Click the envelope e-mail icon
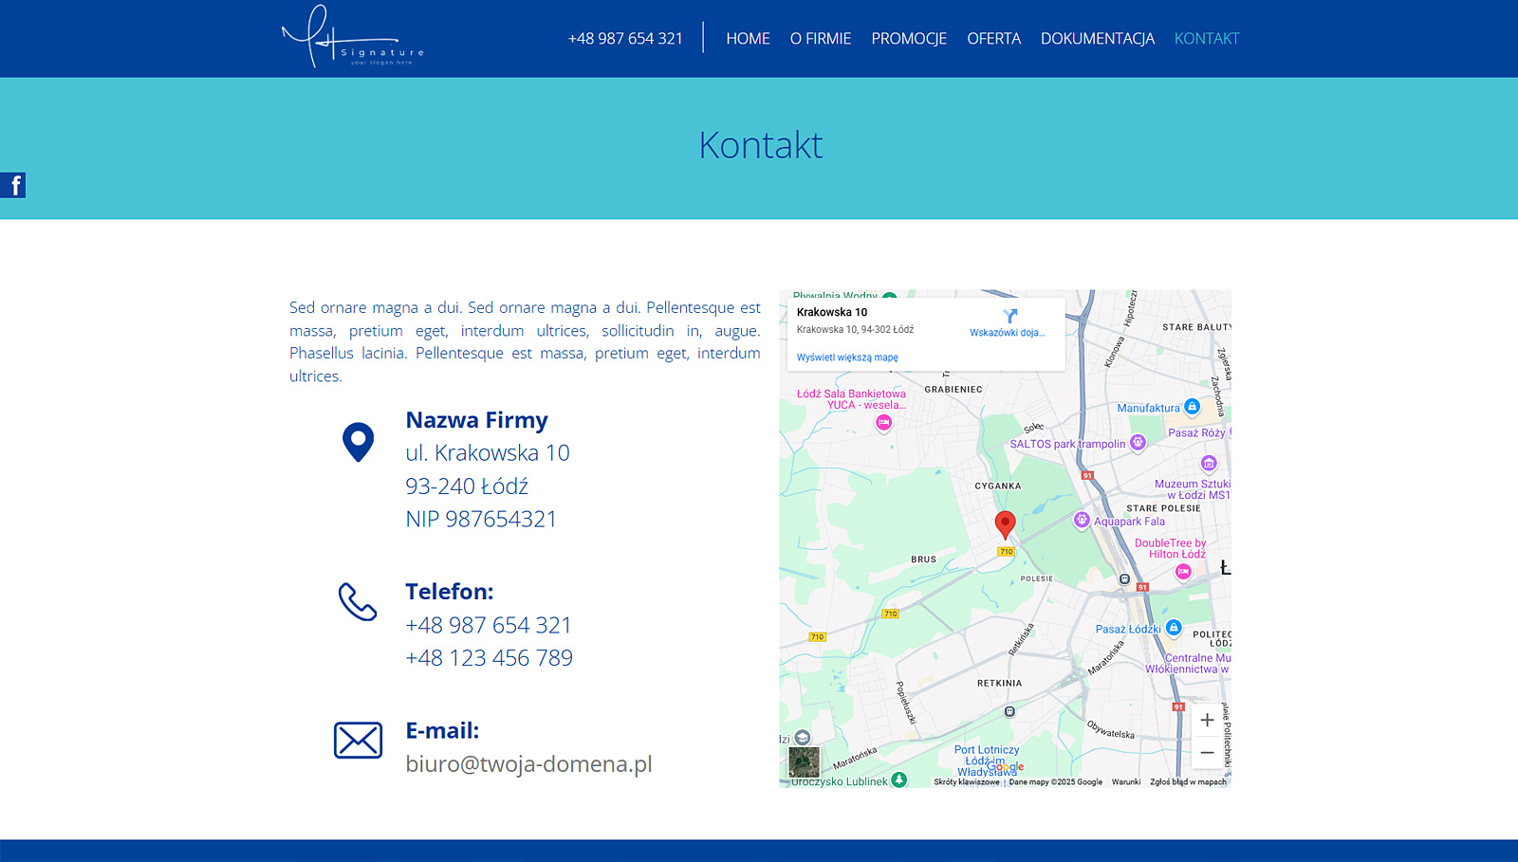This screenshot has width=1518, height=862. click(x=358, y=741)
